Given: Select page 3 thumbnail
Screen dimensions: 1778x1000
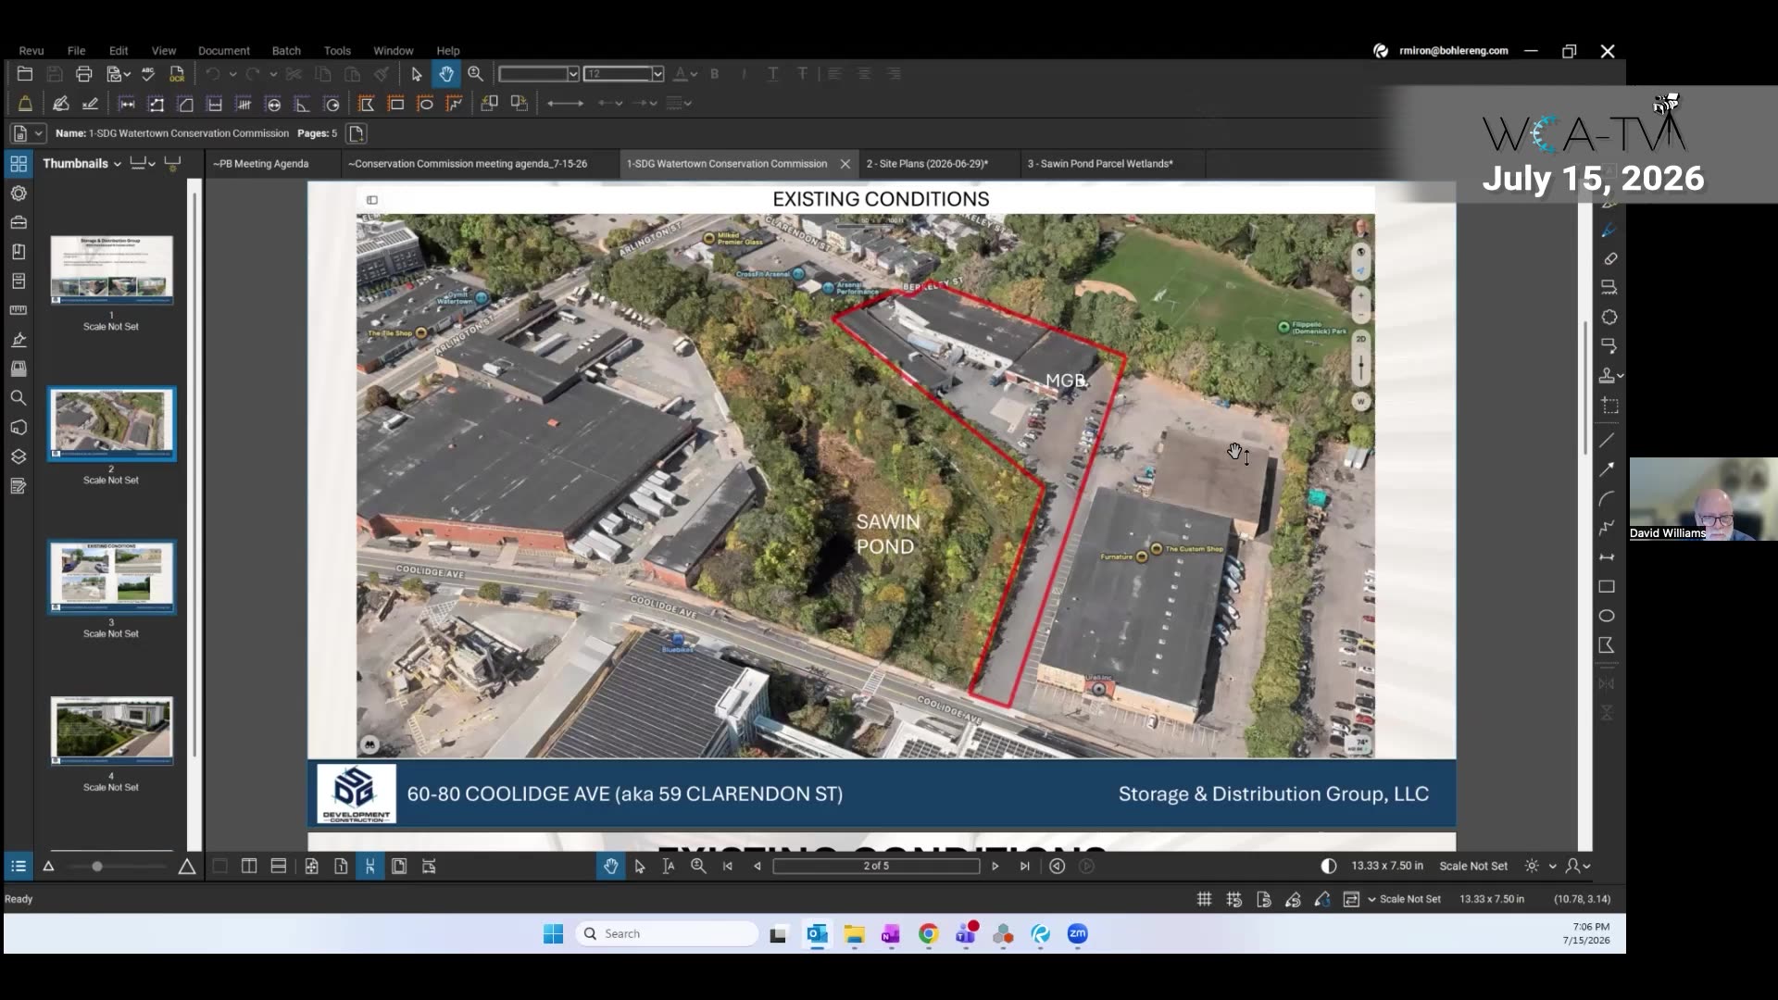Looking at the screenshot, I should point(111,577).
